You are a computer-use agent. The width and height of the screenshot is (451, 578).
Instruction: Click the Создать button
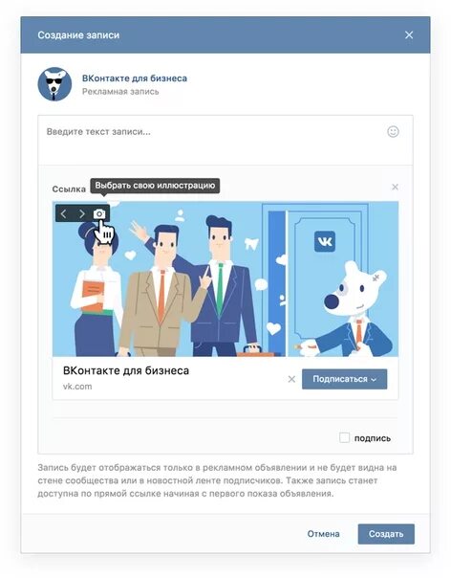click(386, 534)
